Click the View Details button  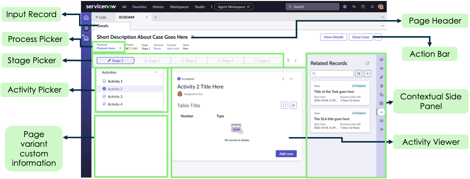pyautogui.click(x=334, y=37)
